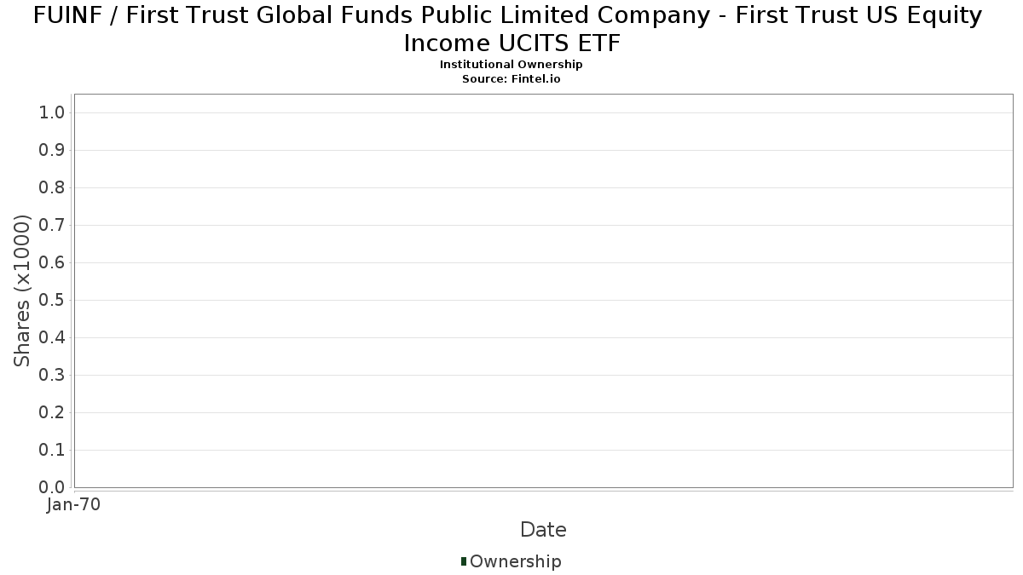Click the Source: Fintel.io text
The height and width of the screenshot is (575, 1023).
pyautogui.click(x=511, y=78)
